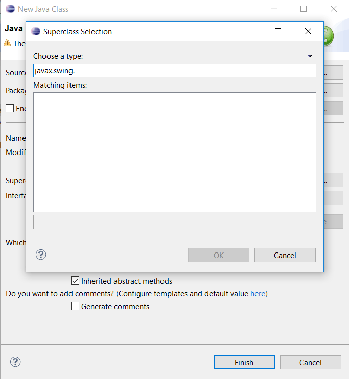349x379 pixels.
Task: Click the Choose a type text field
Action: pyautogui.click(x=174, y=70)
